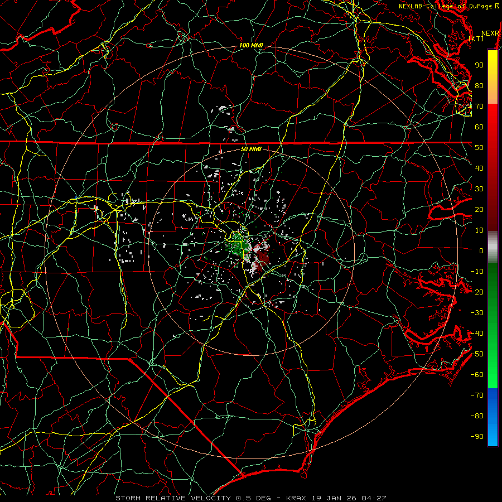Select the positive 50 scale label

tap(479, 148)
